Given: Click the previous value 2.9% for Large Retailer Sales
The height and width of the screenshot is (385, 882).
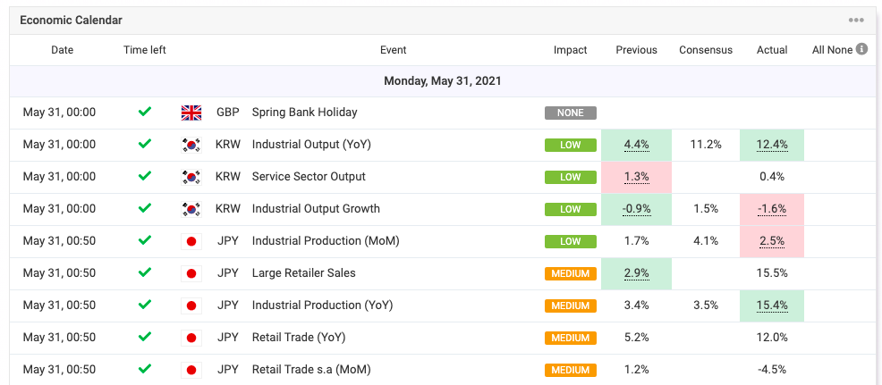Looking at the screenshot, I should 636,273.
